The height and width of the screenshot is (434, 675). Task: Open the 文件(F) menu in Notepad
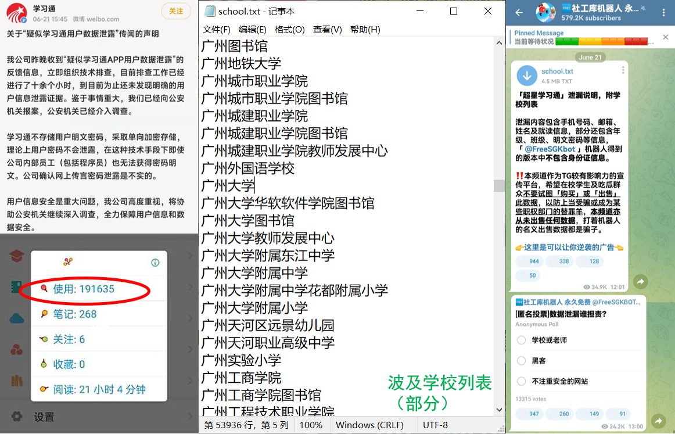point(217,29)
